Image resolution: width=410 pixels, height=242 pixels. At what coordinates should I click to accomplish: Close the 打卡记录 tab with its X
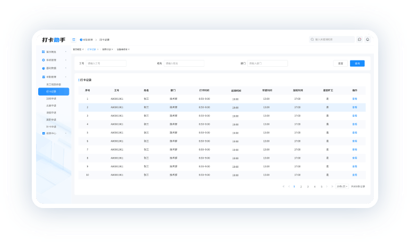(98, 49)
